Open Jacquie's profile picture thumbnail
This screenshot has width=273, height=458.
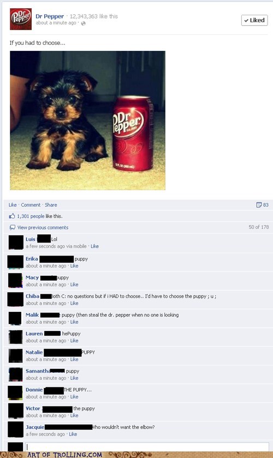coord(15,430)
